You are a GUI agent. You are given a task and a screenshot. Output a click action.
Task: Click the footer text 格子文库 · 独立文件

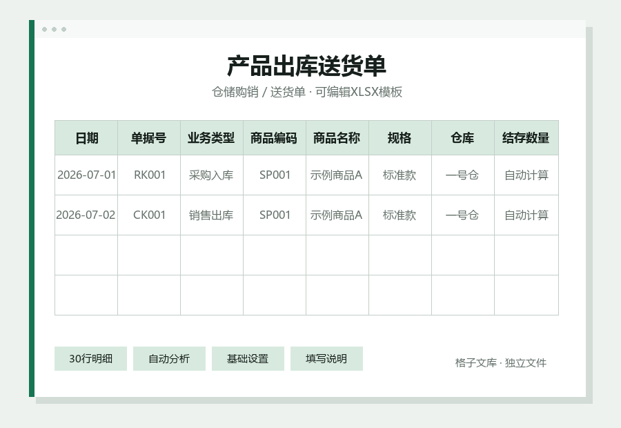click(x=501, y=362)
